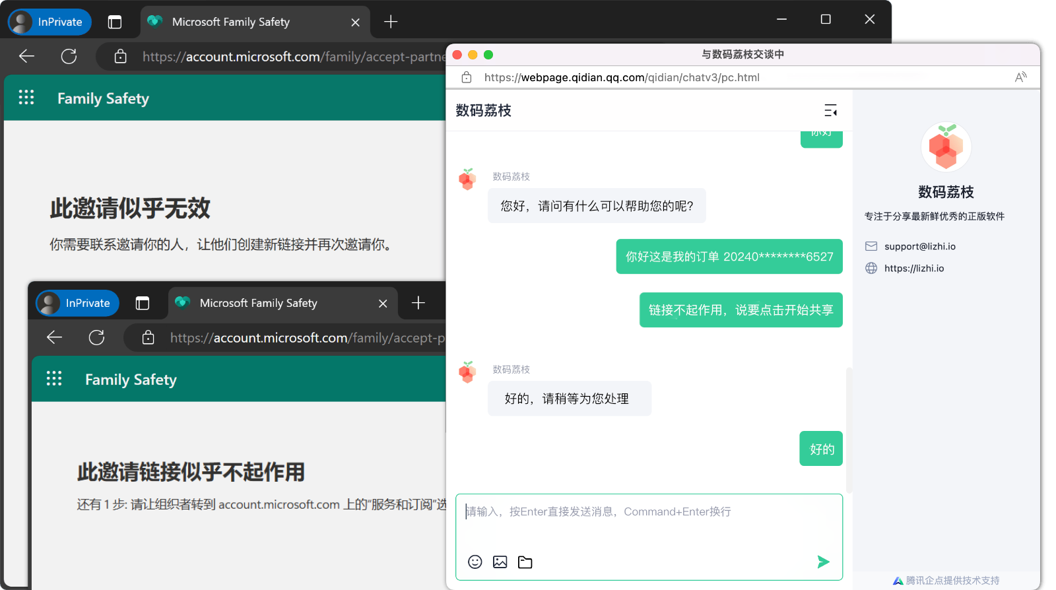Go back in lower Edge window
Viewport: 1056px width, 590px height.
coord(54,337)
